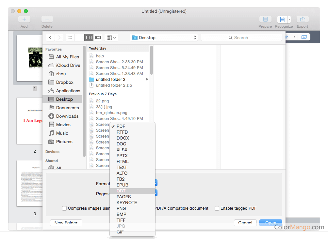The height and width of the screenshot is (239, 328).
Task: Enable the Compress images checkbox
Action: pos(65,208)
